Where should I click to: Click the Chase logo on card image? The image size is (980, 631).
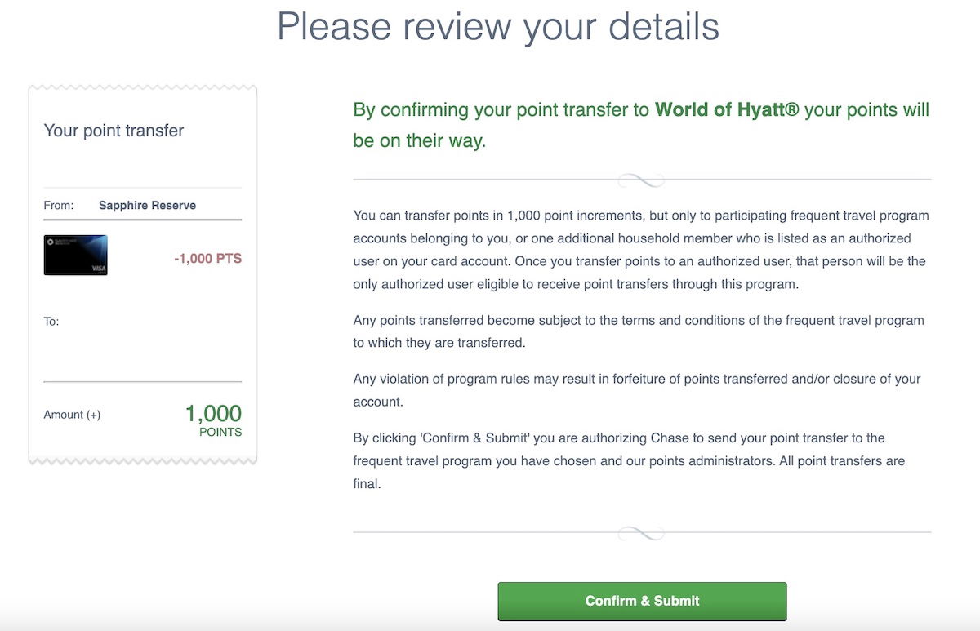tap(51, 242)
